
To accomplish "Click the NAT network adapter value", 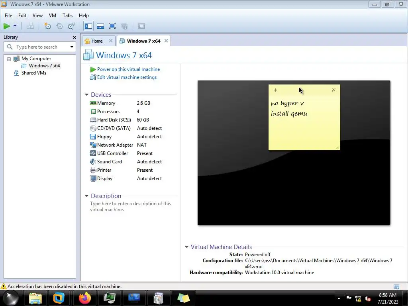I will click(x=142, y=145).
